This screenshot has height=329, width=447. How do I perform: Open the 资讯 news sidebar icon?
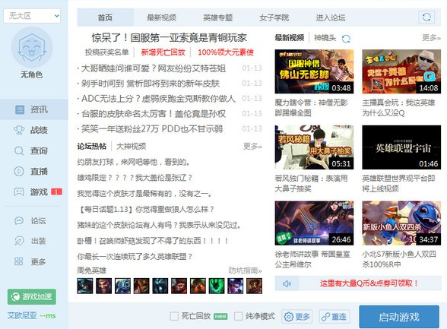(20, 109)
